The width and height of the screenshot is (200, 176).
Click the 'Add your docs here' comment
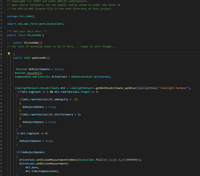click(27, 31)
